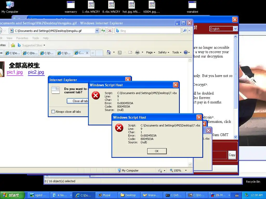Switch to the first C:\Do... IE tab
The width and height of the screenshot is (266, 199).
click(x=13, y=53)
